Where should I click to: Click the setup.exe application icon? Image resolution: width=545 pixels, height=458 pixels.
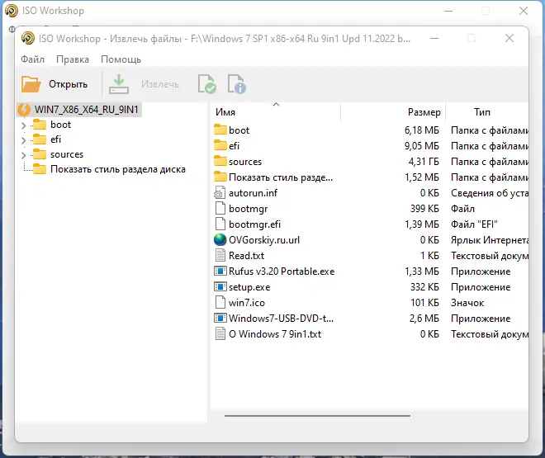point(220,287)
